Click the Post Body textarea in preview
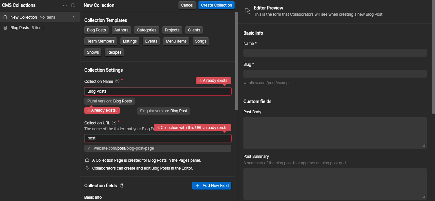 pyautogui.click(x=335, y=133)
